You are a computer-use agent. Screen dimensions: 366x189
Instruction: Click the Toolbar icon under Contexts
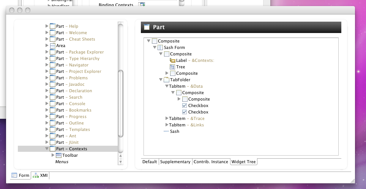58,155
